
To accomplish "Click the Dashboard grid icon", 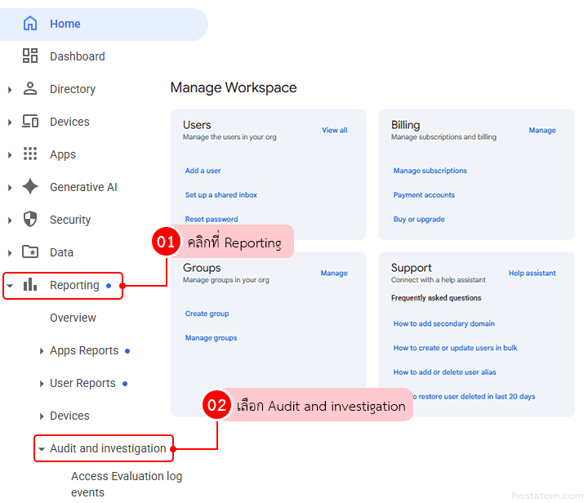I will coord(30,56).
